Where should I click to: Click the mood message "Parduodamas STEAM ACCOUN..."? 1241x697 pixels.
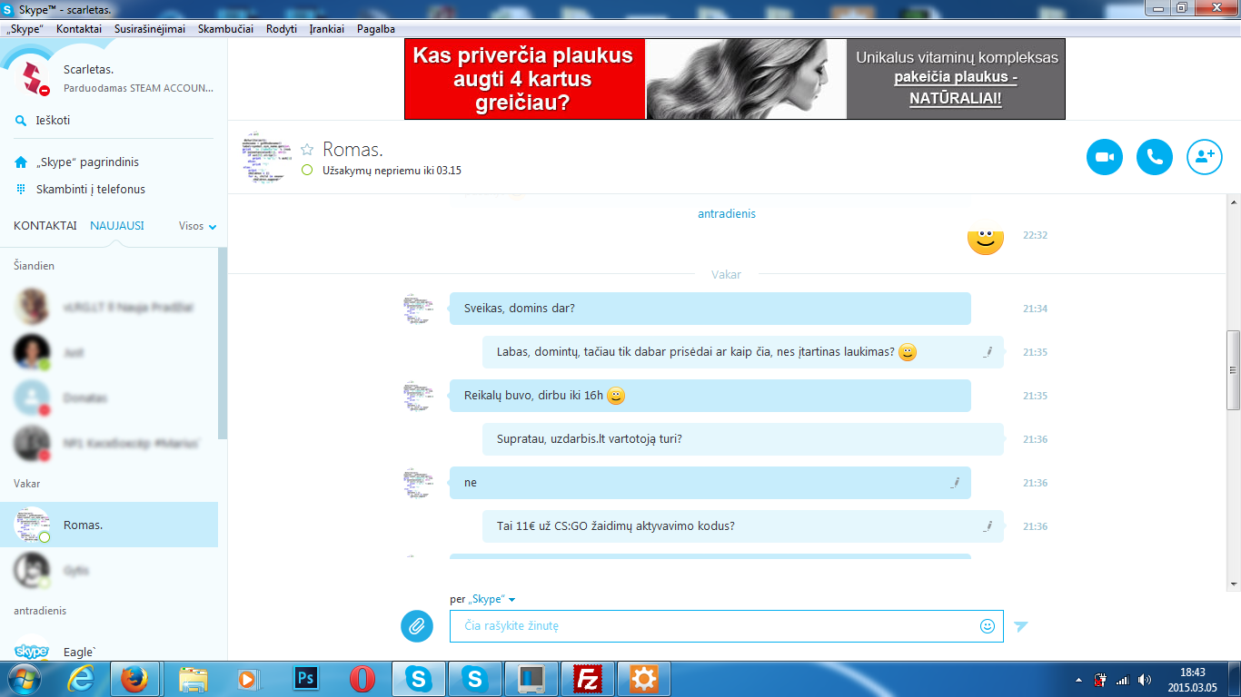coord(139,88)
